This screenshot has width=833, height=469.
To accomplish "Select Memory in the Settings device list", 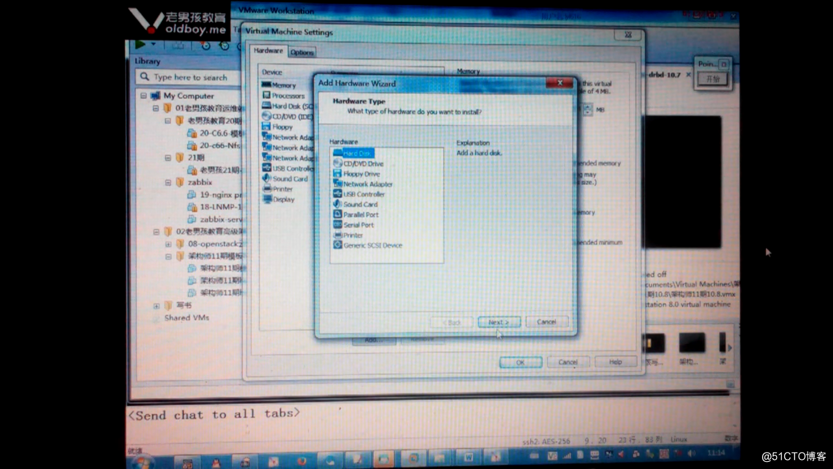I will pyautogui.click(x=279, y=85).
